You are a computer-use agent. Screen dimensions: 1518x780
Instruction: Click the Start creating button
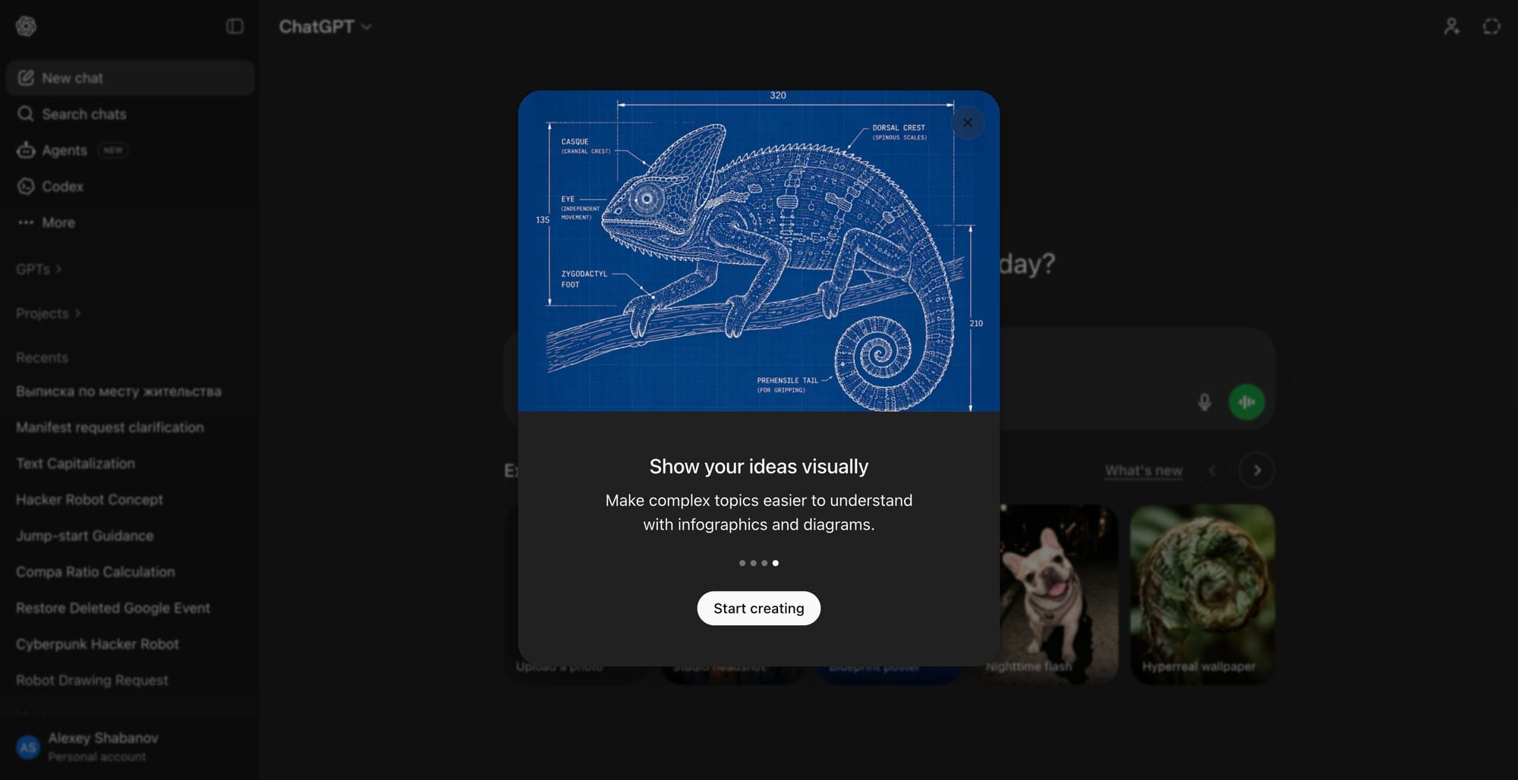pyautogui.click(x=758, y=609)
